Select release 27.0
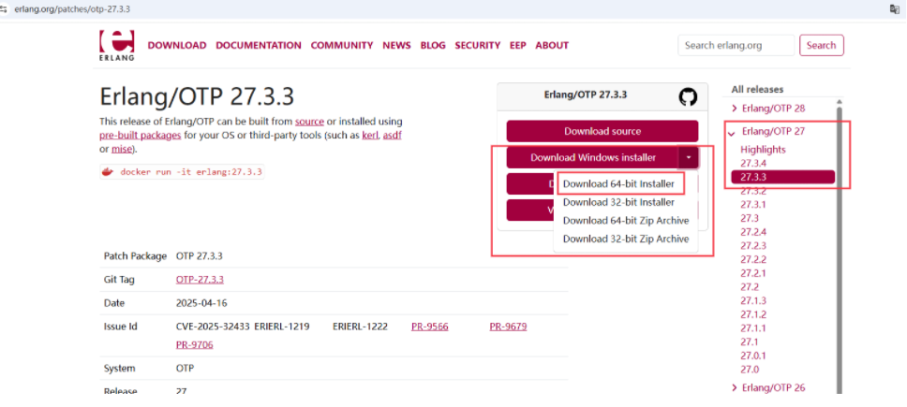 point(750,370)
